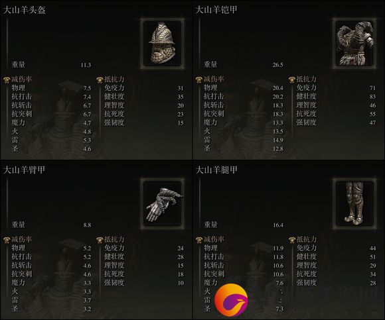Click the 减伤率 icon in chest armor panel
Viewport: 385px width, 320px height.
click(198, 80)
